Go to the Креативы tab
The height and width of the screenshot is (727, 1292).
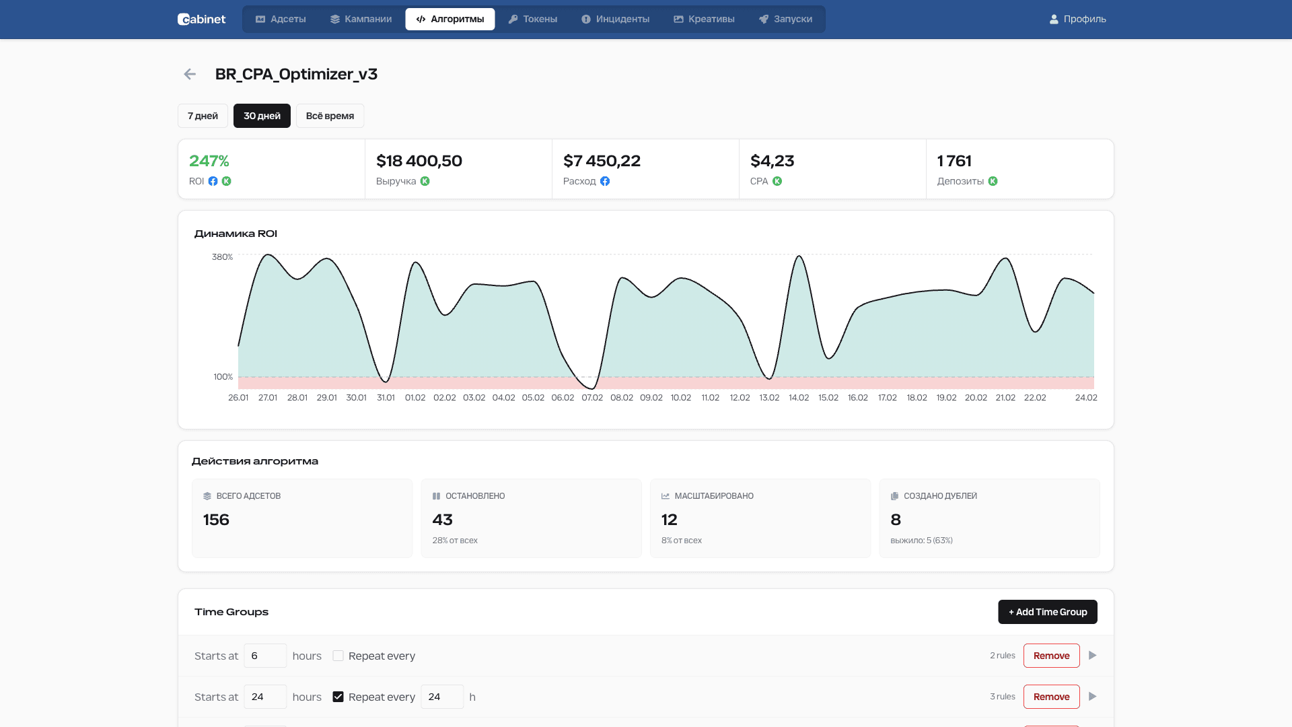[704, 19]
